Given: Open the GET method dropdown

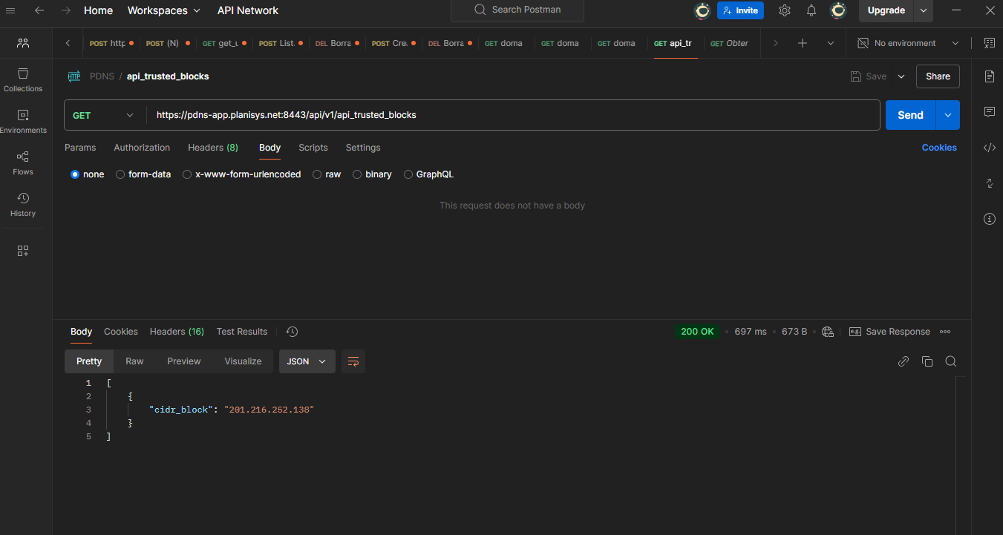Looking at the screenshot, I should pos(103,115).
